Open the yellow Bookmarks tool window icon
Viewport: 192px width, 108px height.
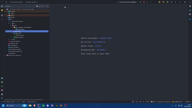point(2,10)
